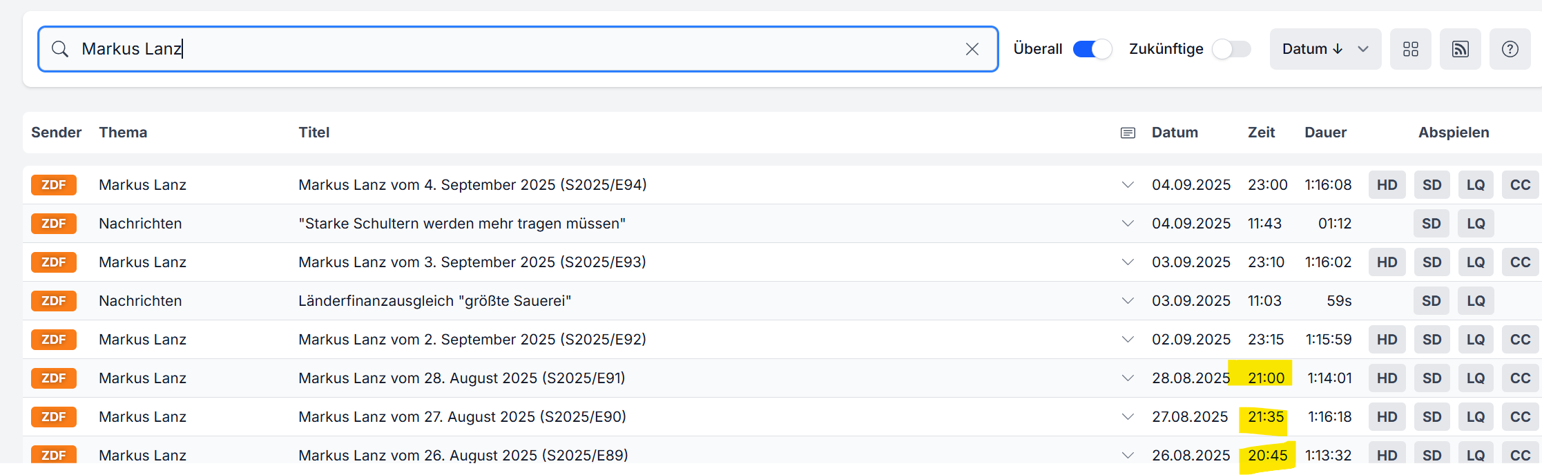Sort by the Titel column header
The width and height of the screenshot is (1542, 475).
314,133
